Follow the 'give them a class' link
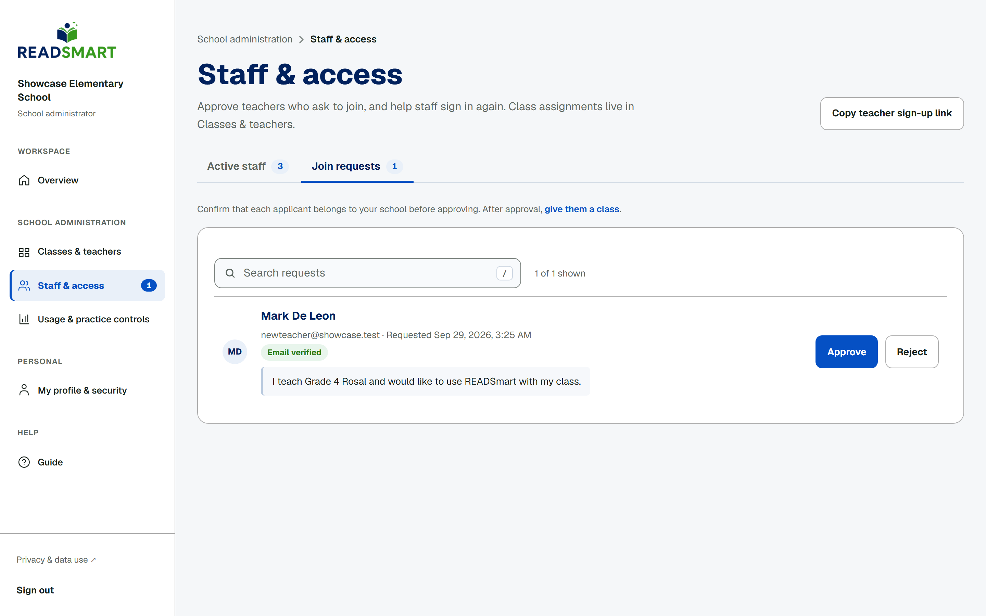 582,209
